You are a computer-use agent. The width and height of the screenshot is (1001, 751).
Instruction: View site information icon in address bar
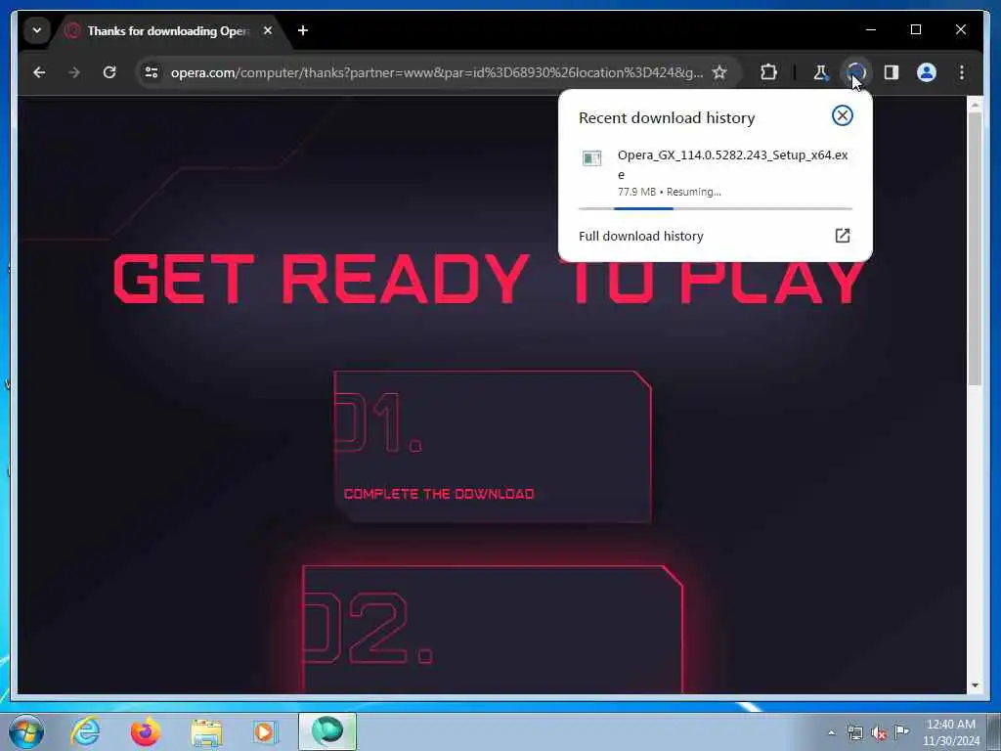152,72
